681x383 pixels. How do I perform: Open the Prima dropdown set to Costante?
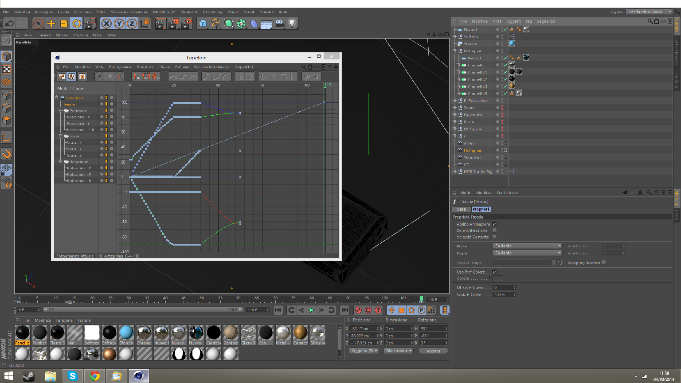[x=527, y=246]
